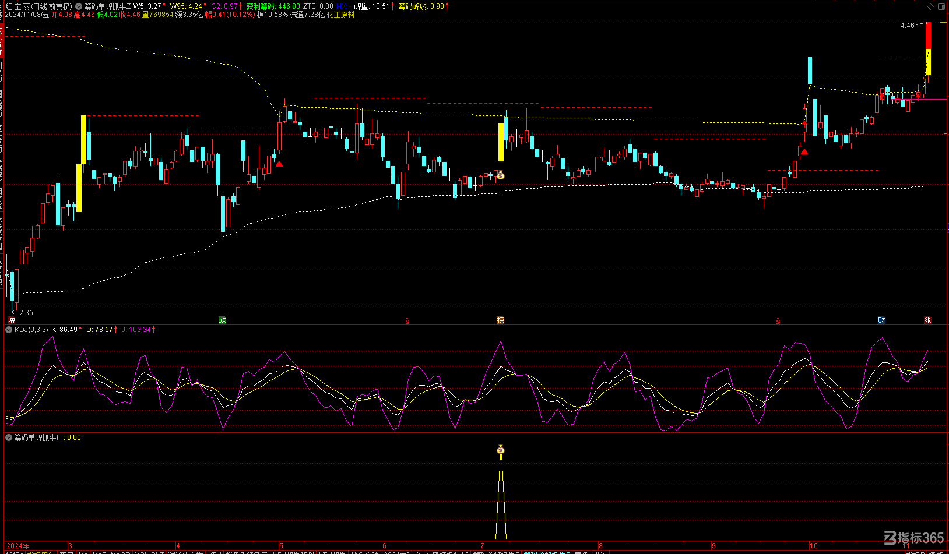This screenshot has height=554, width=949.
Task: Open the indicator dropdown beside 红宝丽 title
Action: click(79, 6)
